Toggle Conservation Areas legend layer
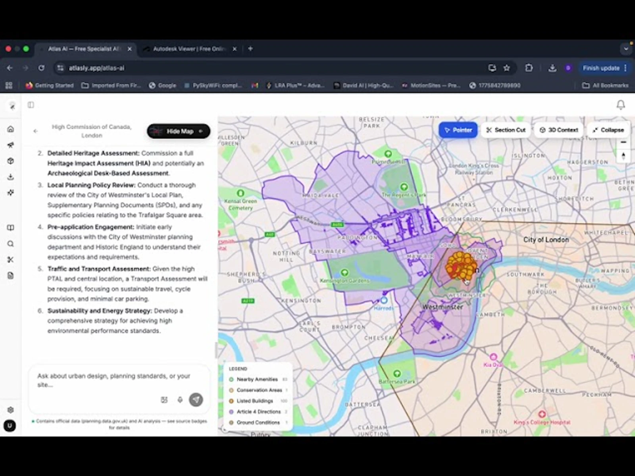635x476 pixels. (258, 390)
